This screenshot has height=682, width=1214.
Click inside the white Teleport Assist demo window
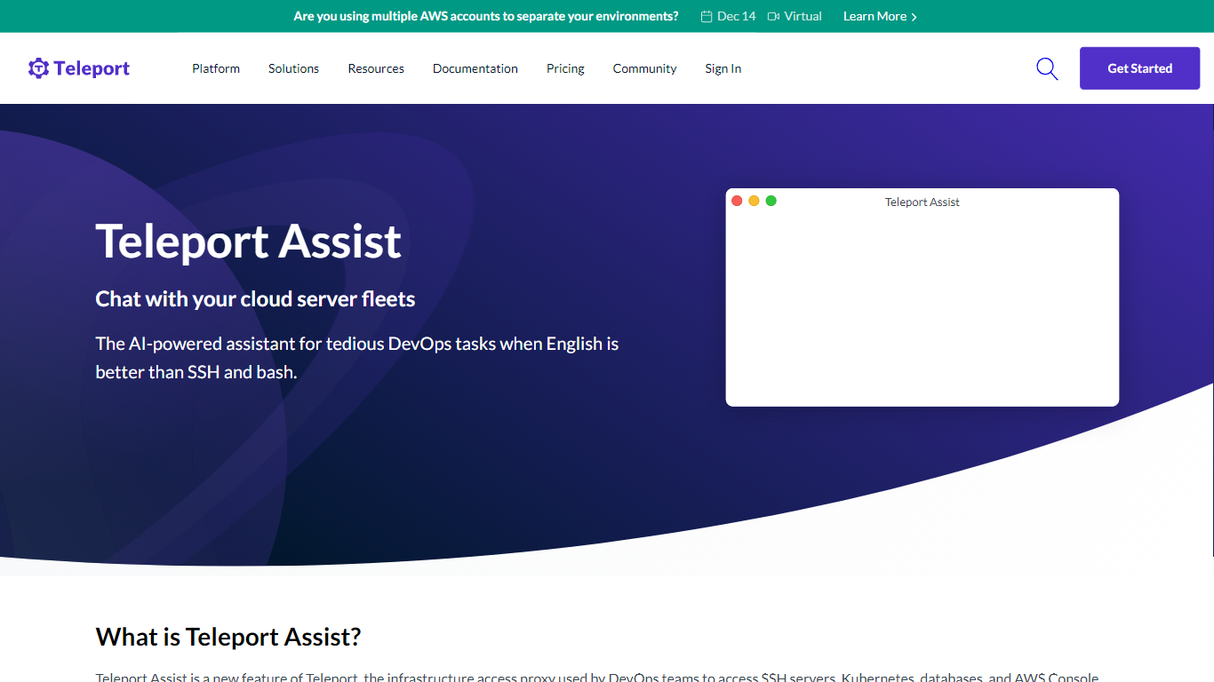pos(922,306)
